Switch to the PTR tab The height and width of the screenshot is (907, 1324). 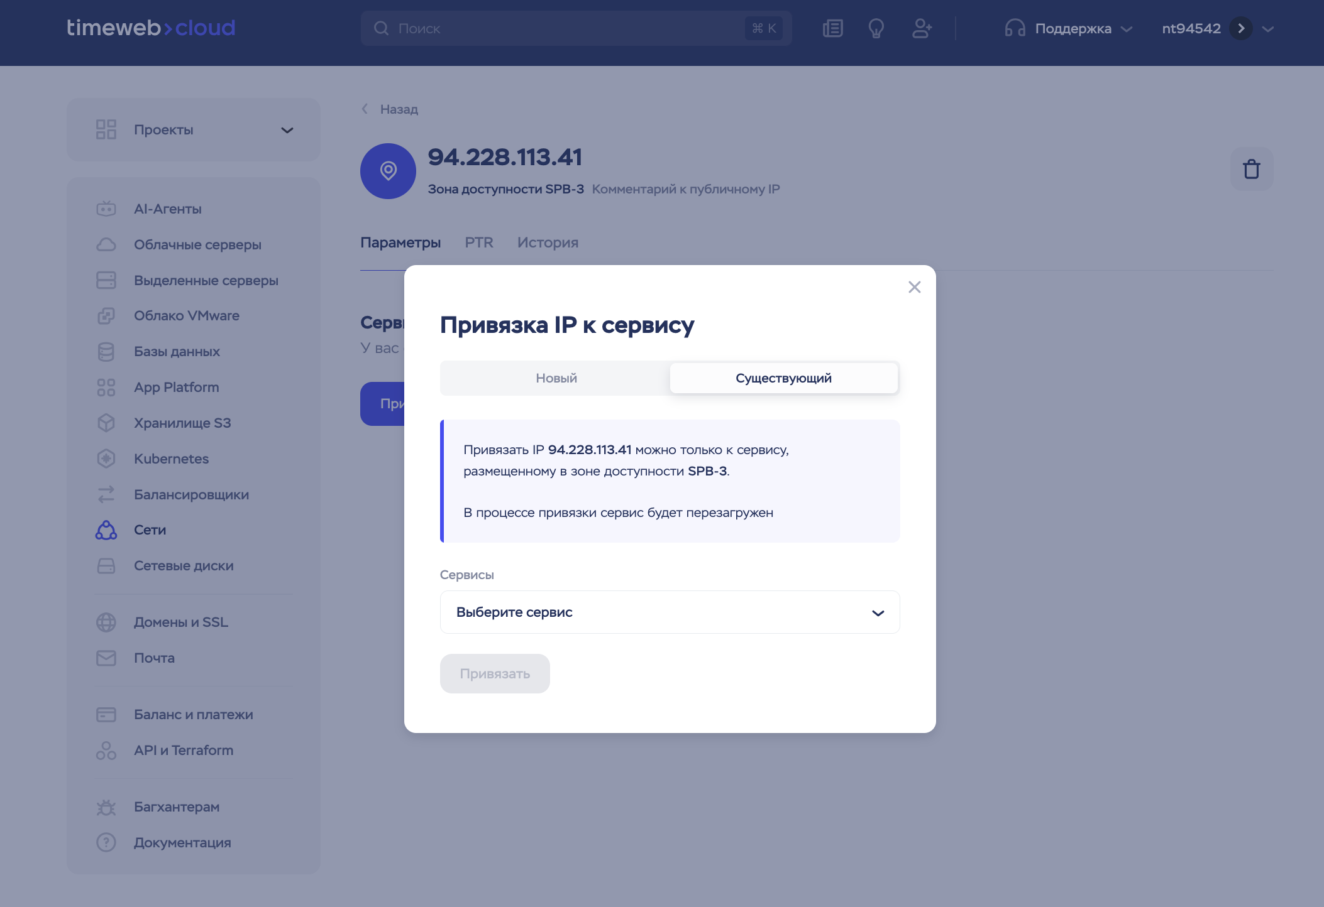478,242
